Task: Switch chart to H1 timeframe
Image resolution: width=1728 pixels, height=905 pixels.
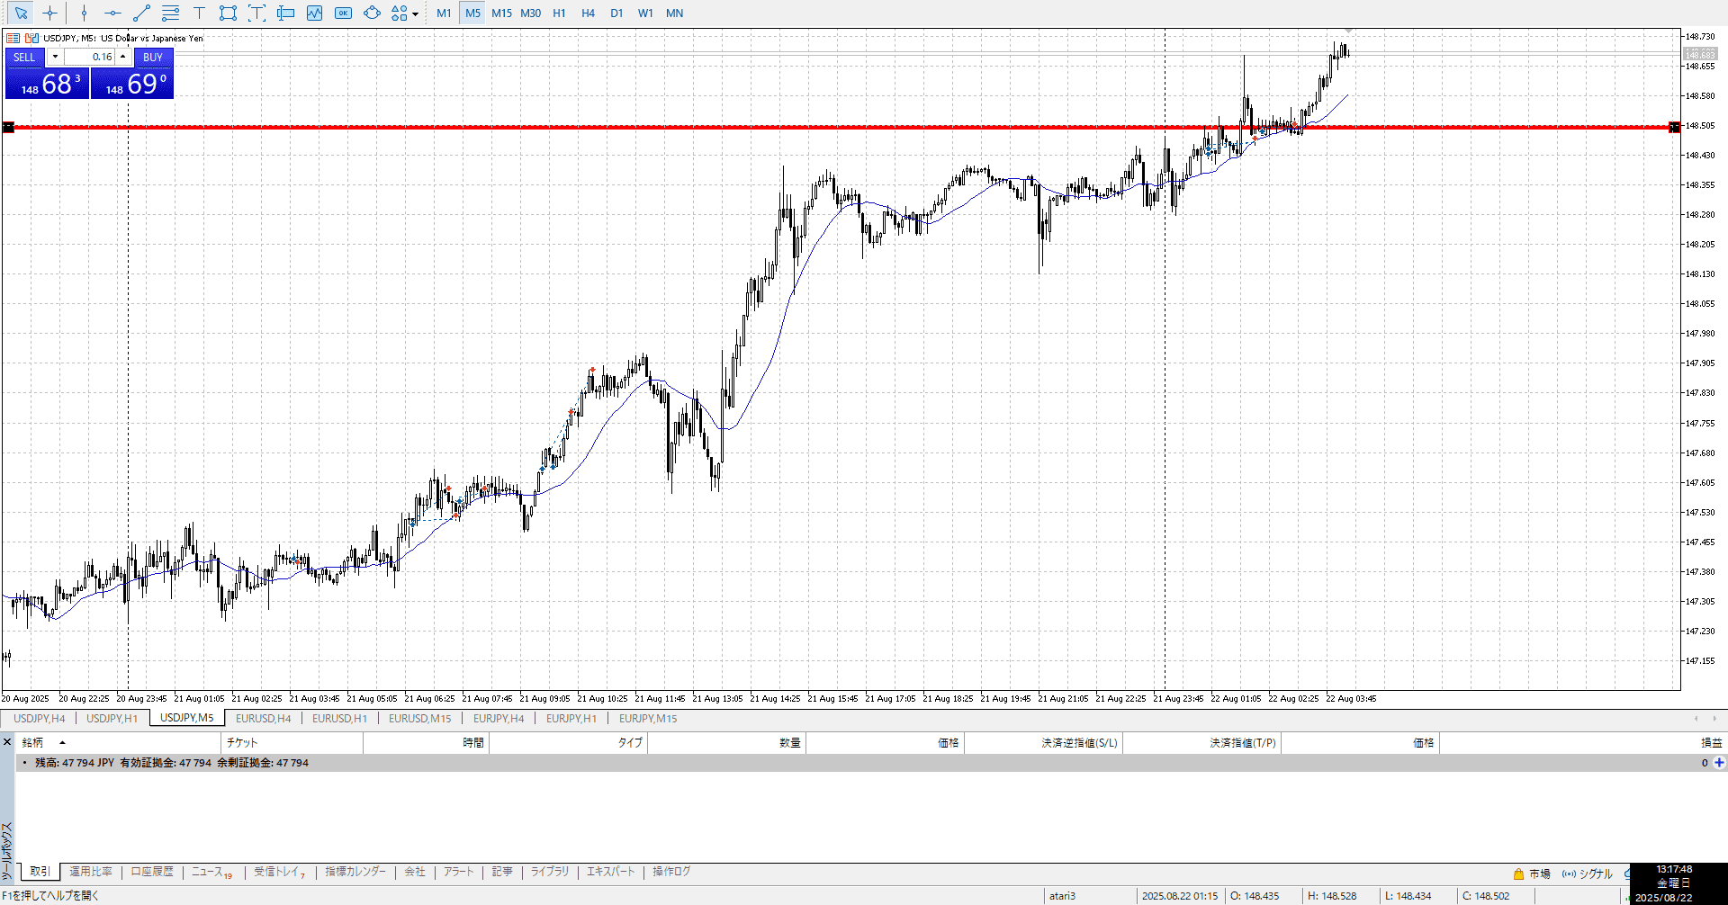Action: point(559,13)
